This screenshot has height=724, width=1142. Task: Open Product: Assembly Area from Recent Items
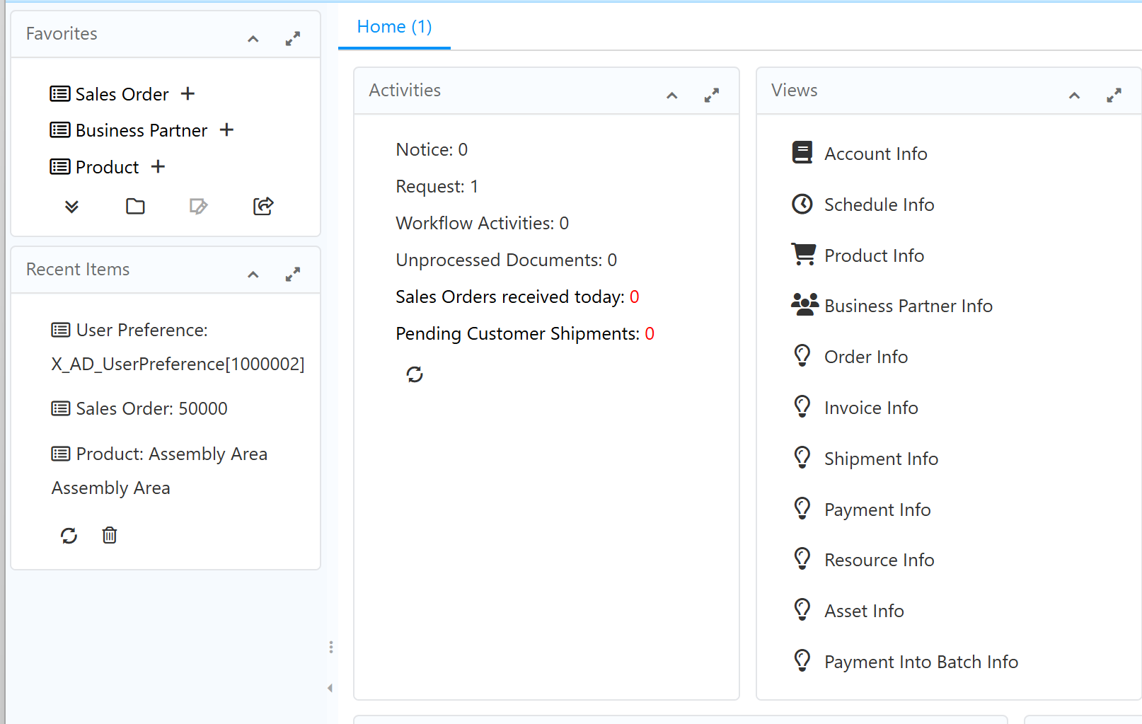171,454
